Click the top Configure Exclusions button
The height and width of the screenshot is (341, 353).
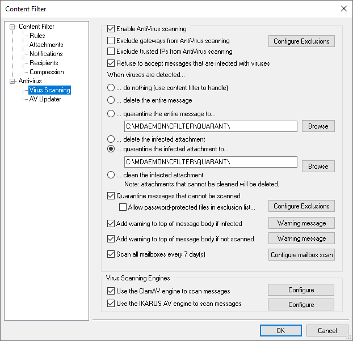(301, 41)
